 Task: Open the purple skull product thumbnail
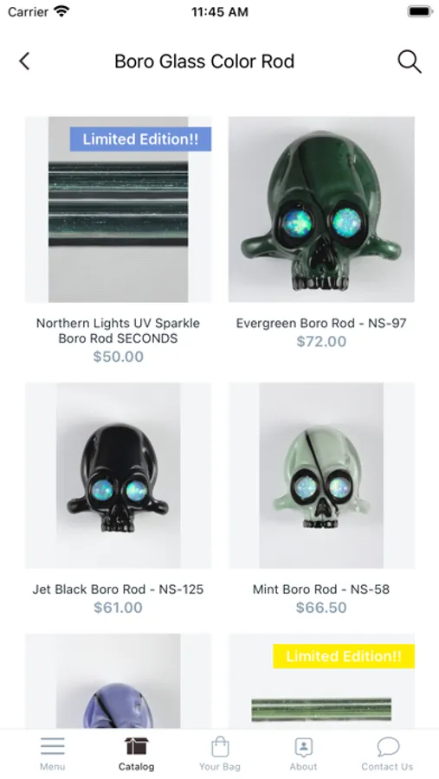tap(119, 681)
